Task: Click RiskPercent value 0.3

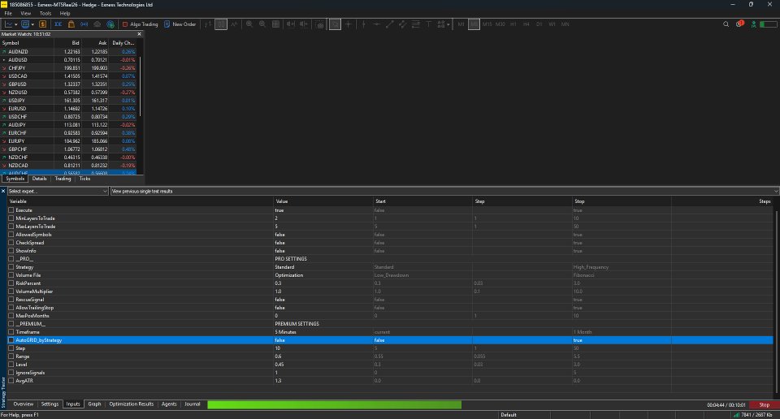Action: 323,283
